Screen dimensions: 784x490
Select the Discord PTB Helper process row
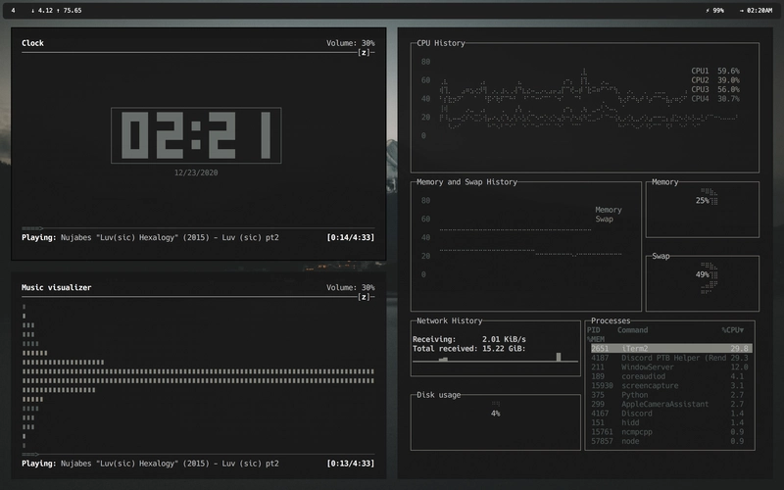pyautogui.click(x=669, y=358)
